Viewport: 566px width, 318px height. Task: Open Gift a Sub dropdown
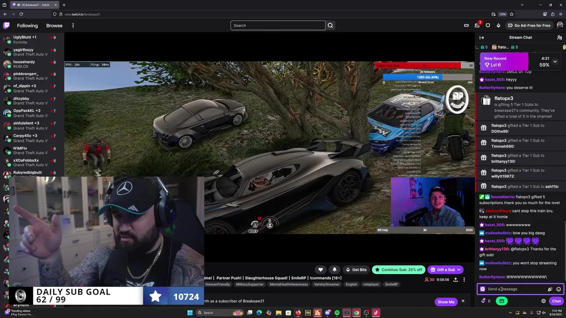click(445, 270)
